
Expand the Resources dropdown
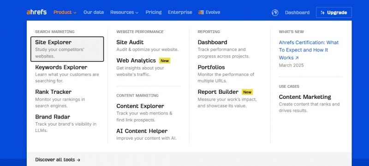(124, 12)
